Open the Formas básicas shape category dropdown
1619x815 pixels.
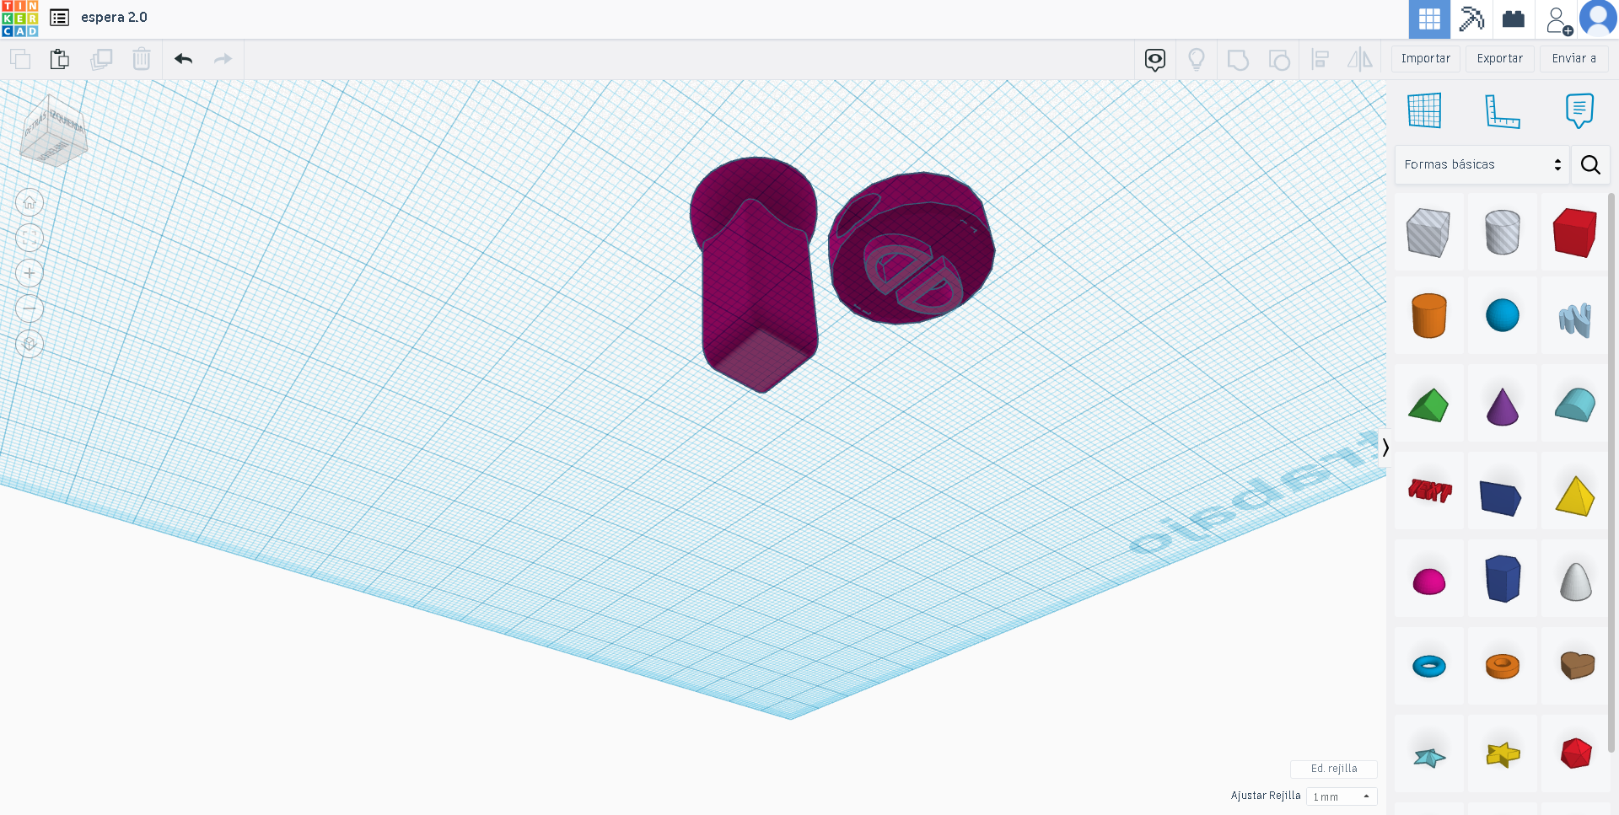coord(1482,165)
